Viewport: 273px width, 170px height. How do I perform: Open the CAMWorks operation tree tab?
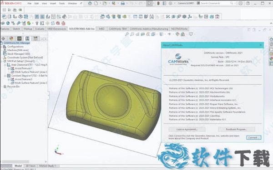pos(27,39)
